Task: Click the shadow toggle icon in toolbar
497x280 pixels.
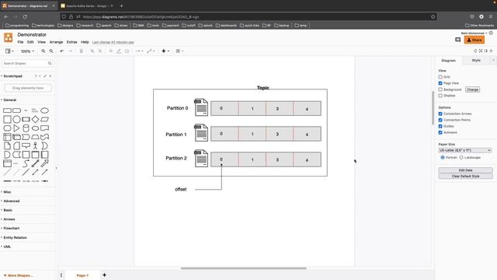Action: point(127,51)
